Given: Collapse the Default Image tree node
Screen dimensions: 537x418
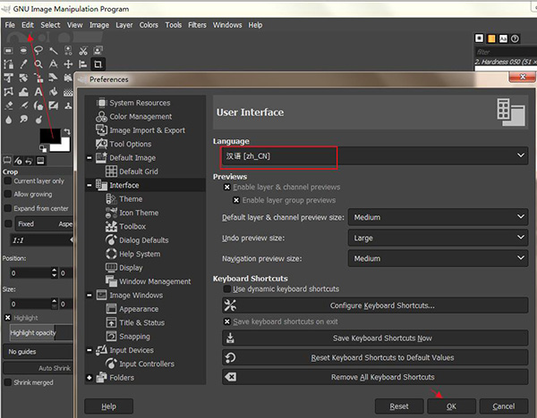Looking at the screenshot, I should pyautogui.click(x=89, y=158).
